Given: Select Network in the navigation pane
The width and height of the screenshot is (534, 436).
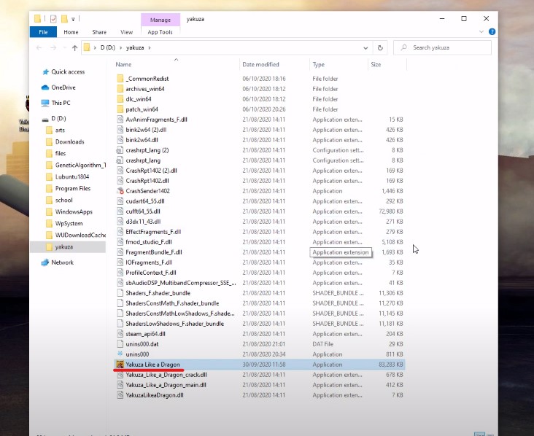Looking at the screenshot, I should point(62,262).
